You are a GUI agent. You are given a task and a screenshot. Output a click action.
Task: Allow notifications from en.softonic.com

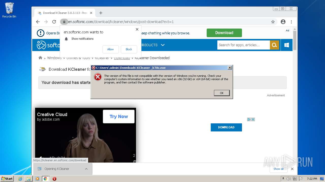point(110,49)
